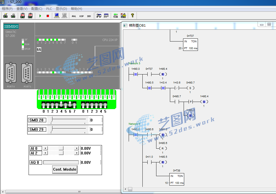
Task: Open the KOP ladder view
Action: 81,16
